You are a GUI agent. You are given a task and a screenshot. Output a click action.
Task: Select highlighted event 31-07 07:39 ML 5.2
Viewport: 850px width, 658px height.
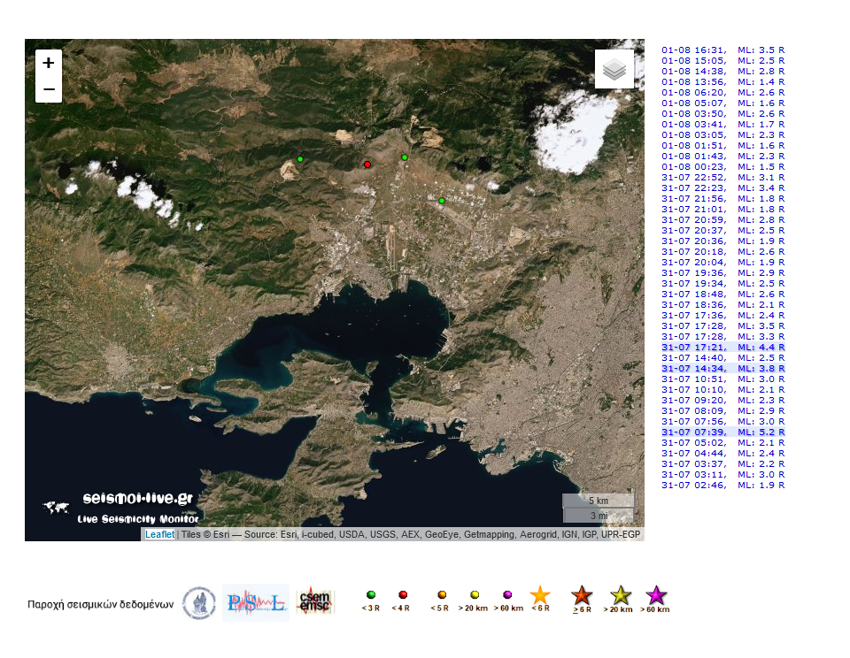(x=723, y=432)
